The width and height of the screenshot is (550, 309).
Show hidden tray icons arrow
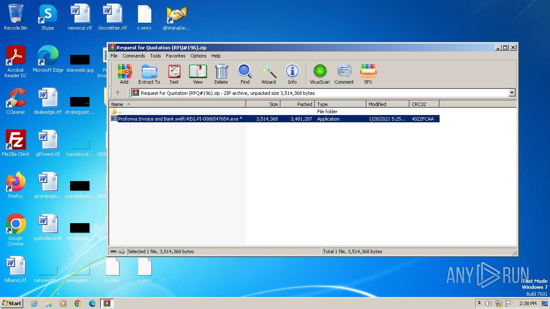[479, 303]
